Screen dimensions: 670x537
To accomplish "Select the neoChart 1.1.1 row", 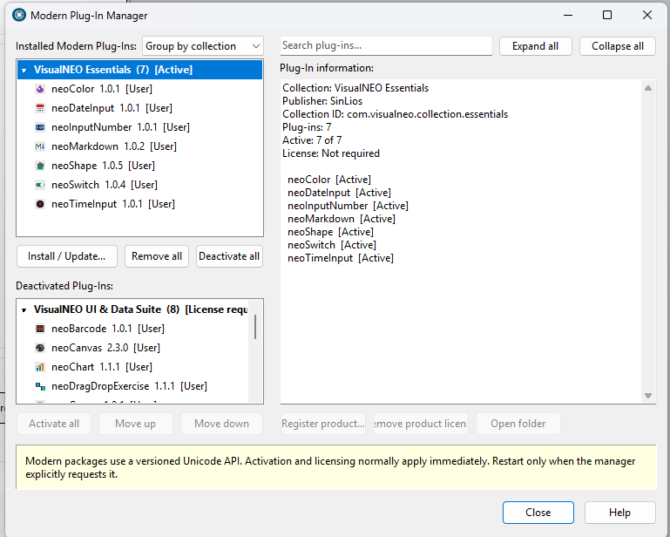I will (x=132, y=367).
